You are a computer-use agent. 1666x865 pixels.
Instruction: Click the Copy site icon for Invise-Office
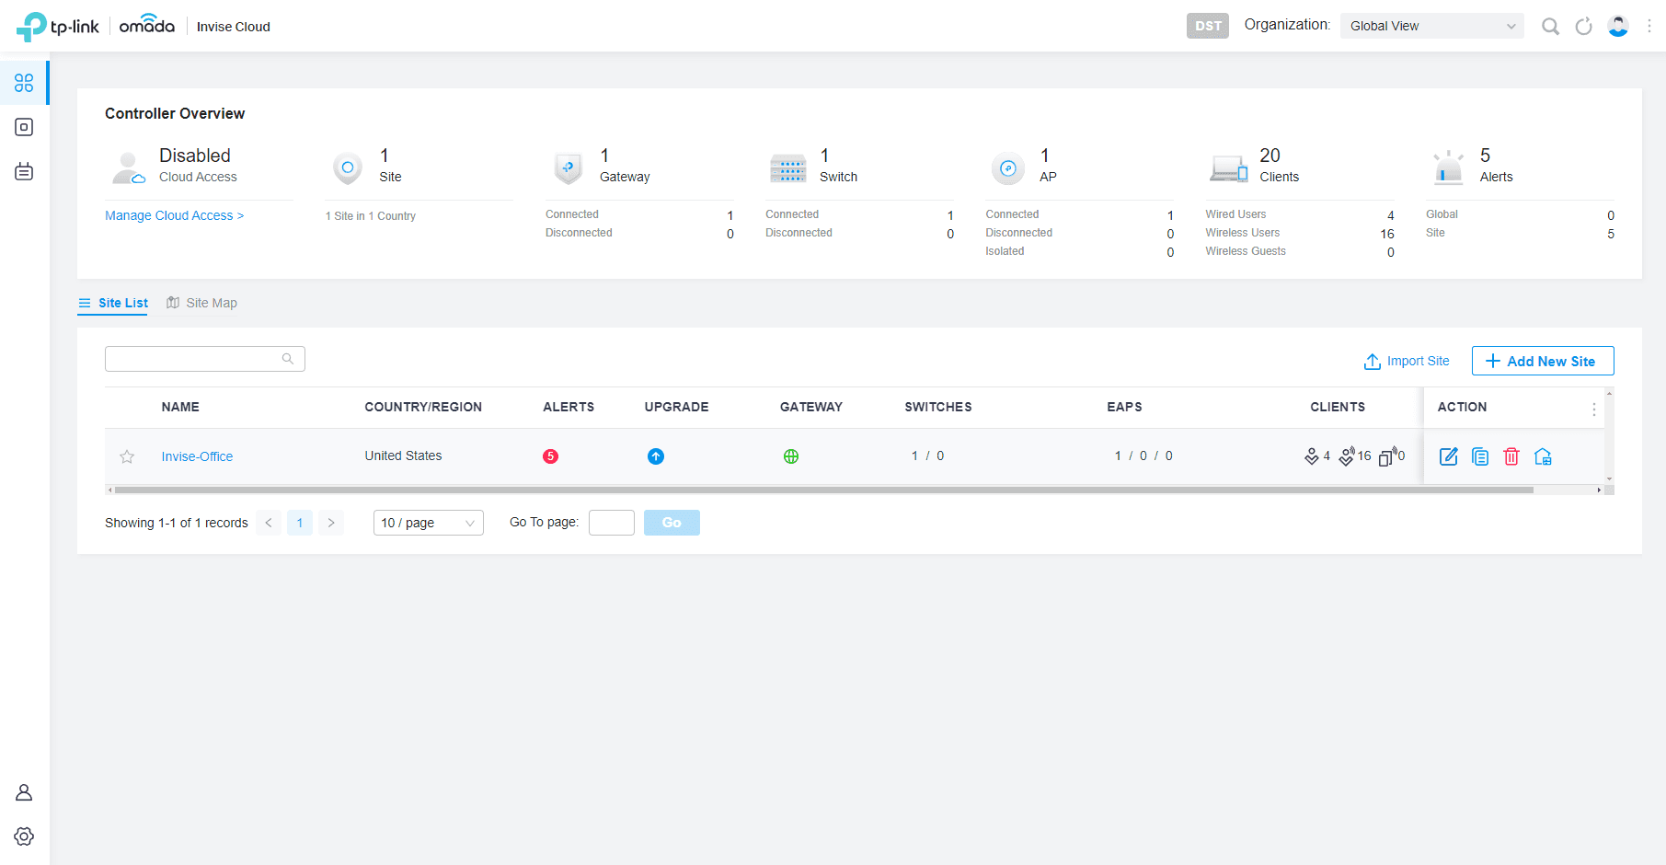tap(1480, 456)
